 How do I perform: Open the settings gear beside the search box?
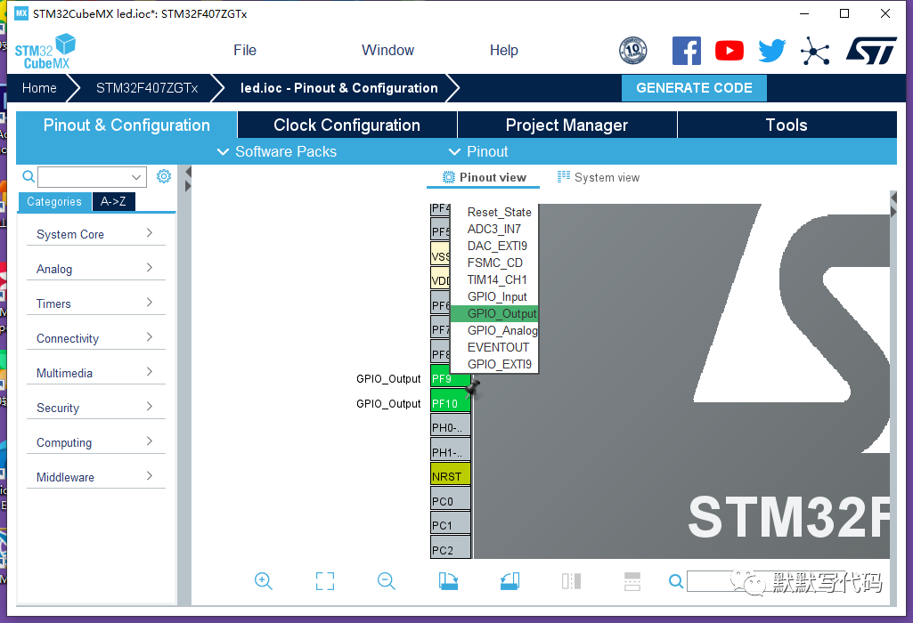pyautogui.click(x=163, y=176)
